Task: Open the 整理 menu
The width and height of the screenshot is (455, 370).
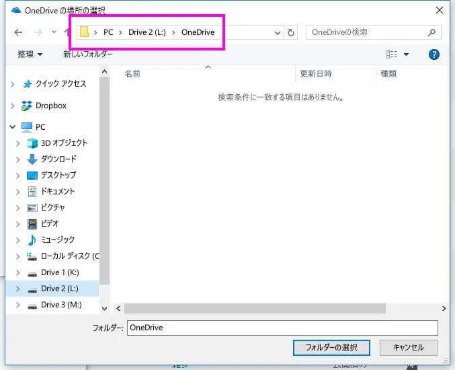Action: pyautogui.click(x=30, y=54)
